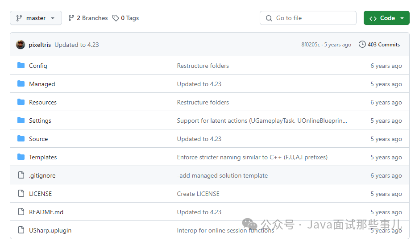The image size is (415, 241).
Task: Click the 5 years ago timestamp next to 8f0205c
Action: click(337, 45)
